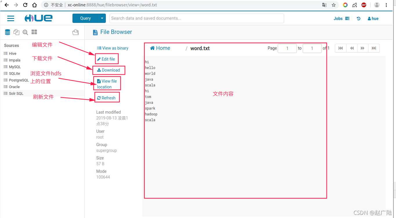Select Oracle source
The width and height of the screenshot is (396, 218).
pos(14,87)
